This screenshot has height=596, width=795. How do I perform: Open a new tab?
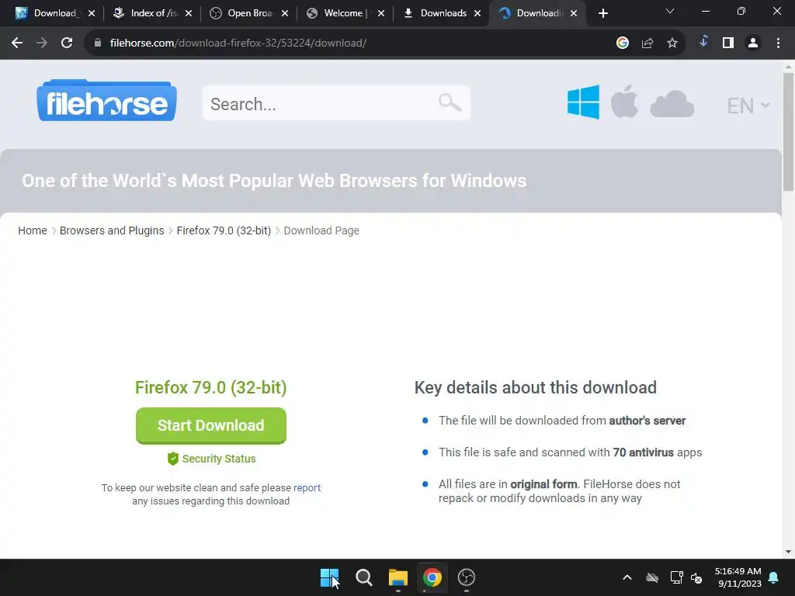(x=602, y=14)
